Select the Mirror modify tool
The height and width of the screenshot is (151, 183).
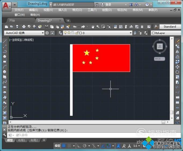177,51
